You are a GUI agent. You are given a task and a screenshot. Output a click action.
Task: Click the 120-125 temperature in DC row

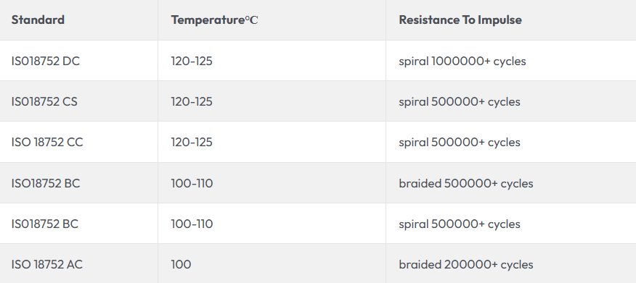click(x=192, y=61)
